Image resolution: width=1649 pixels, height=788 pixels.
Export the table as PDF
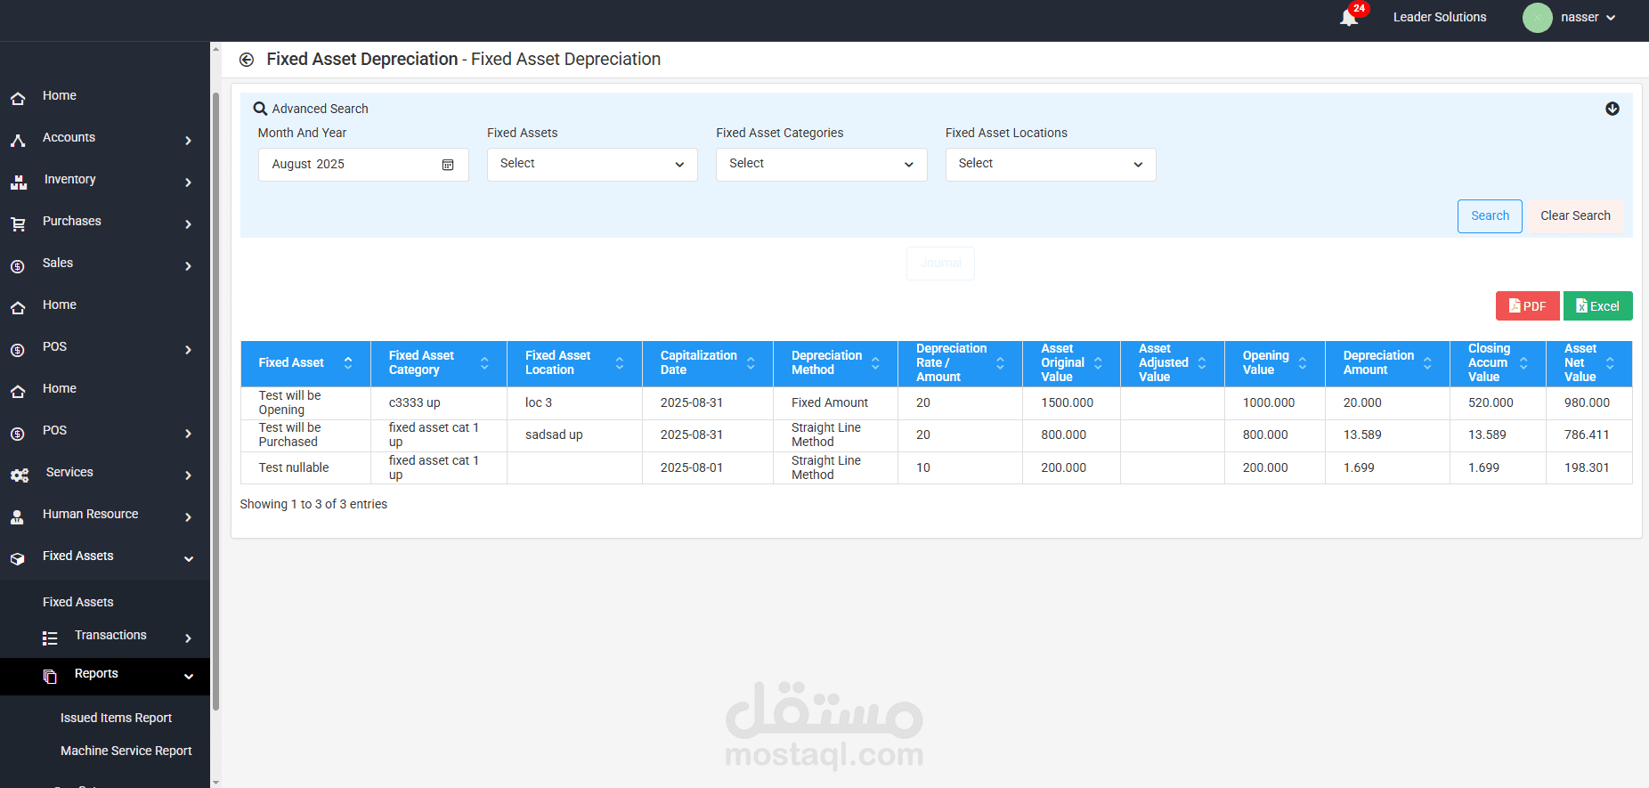coord(1527,306)
